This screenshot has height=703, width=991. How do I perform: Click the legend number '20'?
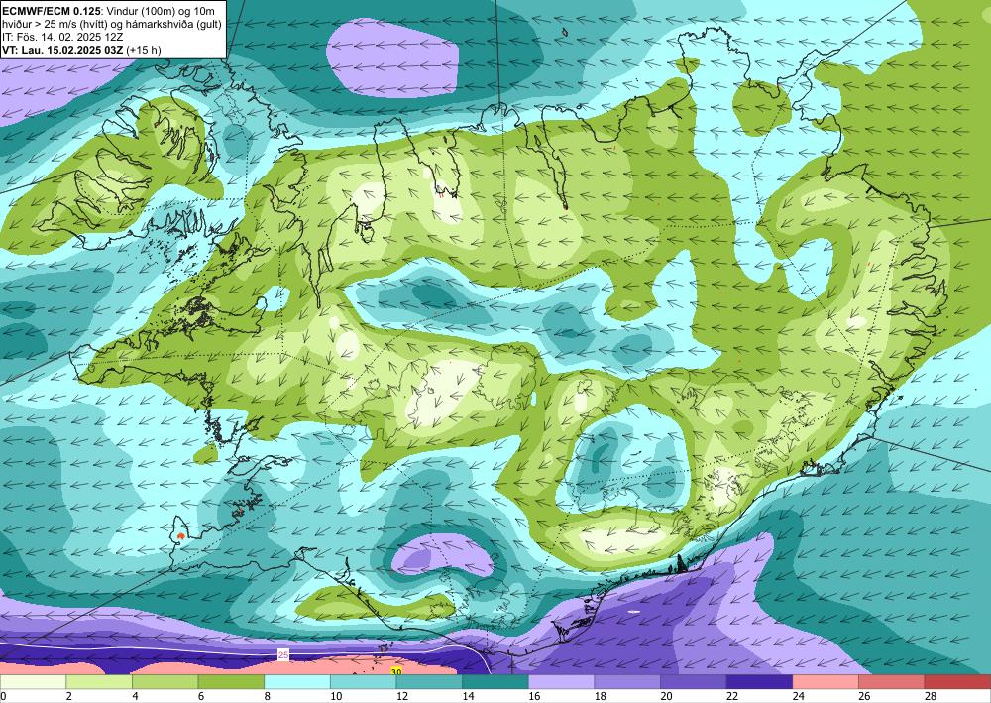[x=666, y=696]
